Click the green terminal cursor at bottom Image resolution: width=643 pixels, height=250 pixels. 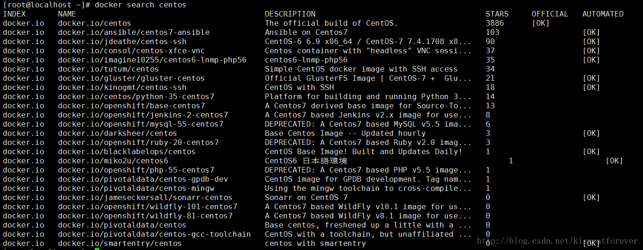tap(97, 249)
